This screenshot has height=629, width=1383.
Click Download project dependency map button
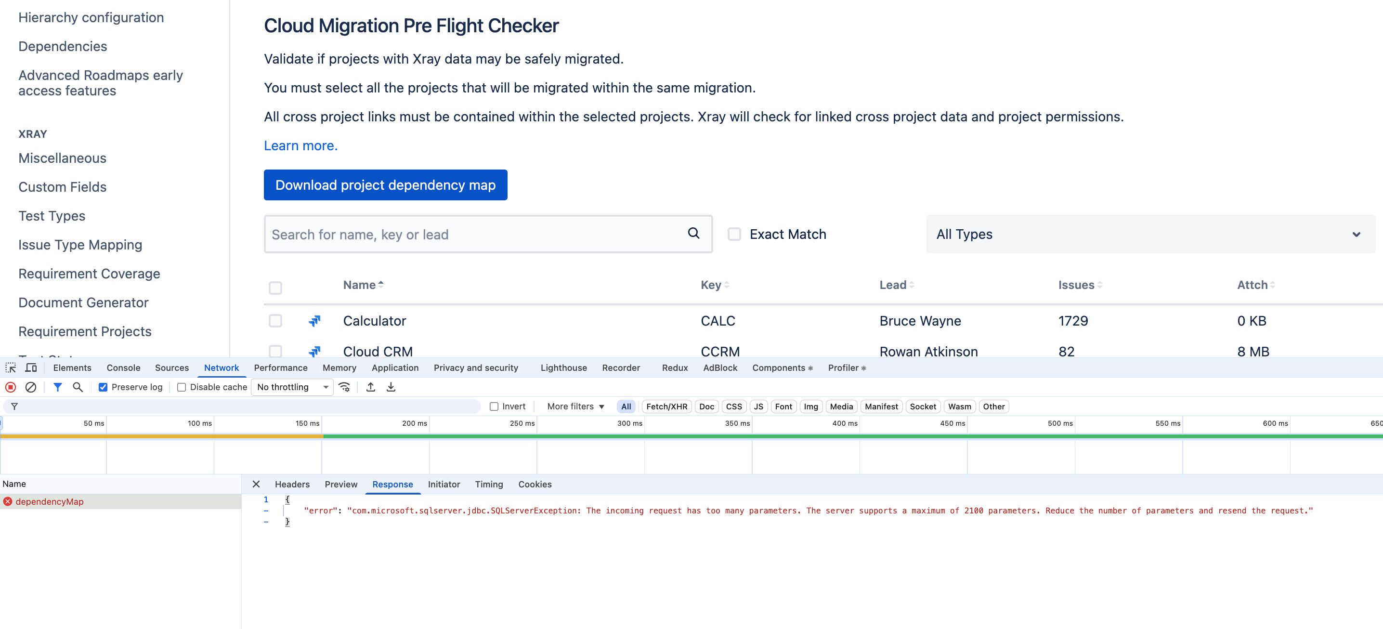coord(385,185)
